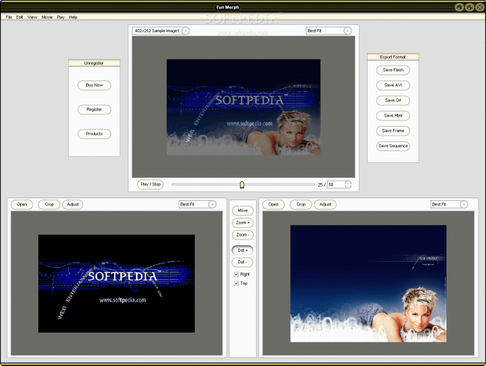This screenshot has height=366, width=486.
Task: Click the Export Format panel header
Action: [x=393, y=57]
